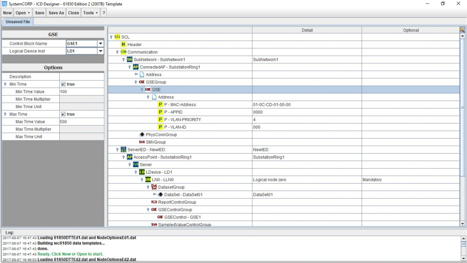Image resolution: width=467 pixels, height=263 pixels.
Task: Click the SubNetwork SN icon
Action: click(x=129, y=60)
